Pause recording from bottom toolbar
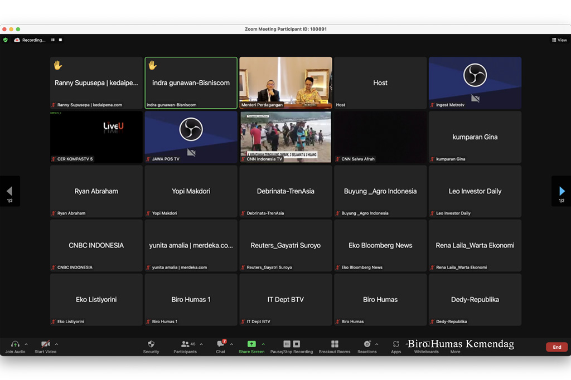571x380 pixels. (x=287, y=344)
